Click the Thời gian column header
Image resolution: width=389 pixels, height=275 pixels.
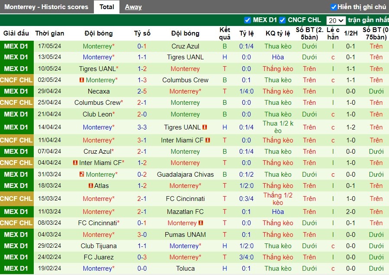click(x=50, y=33)
